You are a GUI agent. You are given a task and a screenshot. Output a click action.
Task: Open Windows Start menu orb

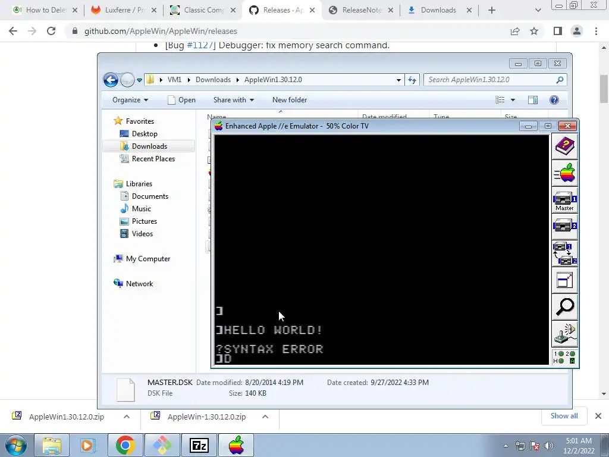(x=15, y=445)
